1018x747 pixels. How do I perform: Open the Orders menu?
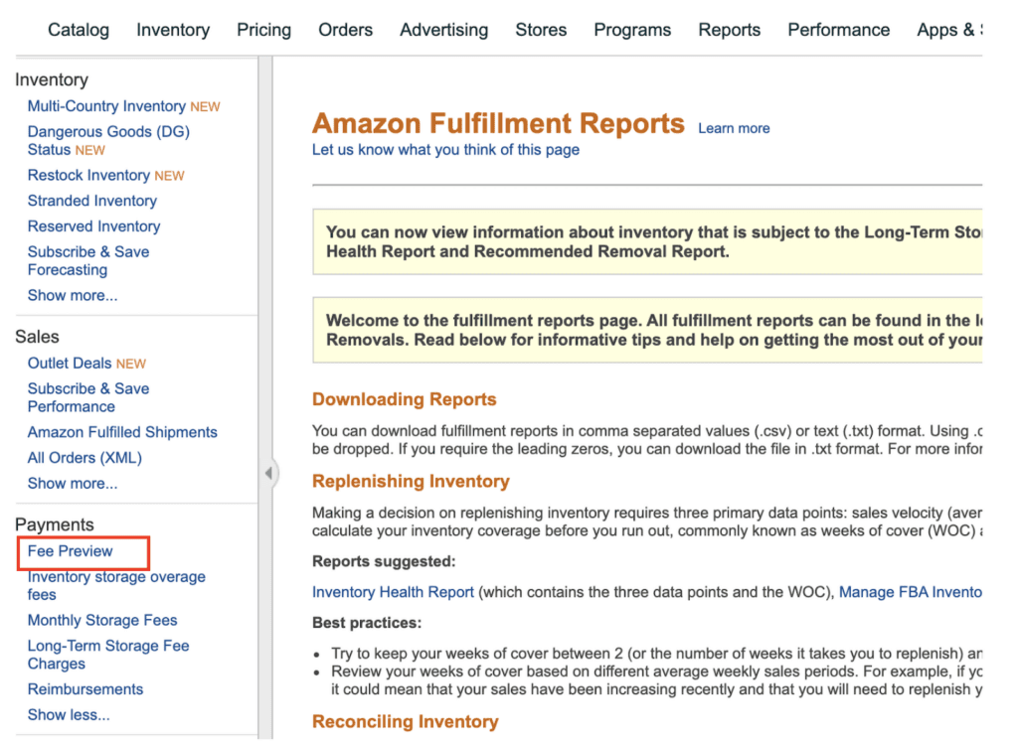[345, 30]
